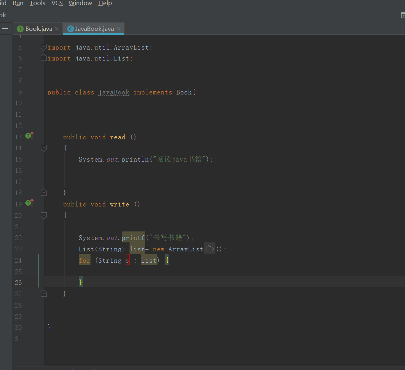Collapse the write method at its opening brace
This screenshot has height=370, width=405.
coord(44,215)
